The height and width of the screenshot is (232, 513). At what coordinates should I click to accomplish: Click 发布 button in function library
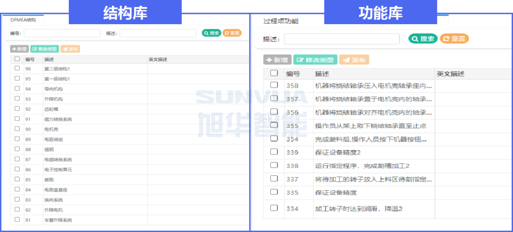pyautogui.click(x=354, y=60)
